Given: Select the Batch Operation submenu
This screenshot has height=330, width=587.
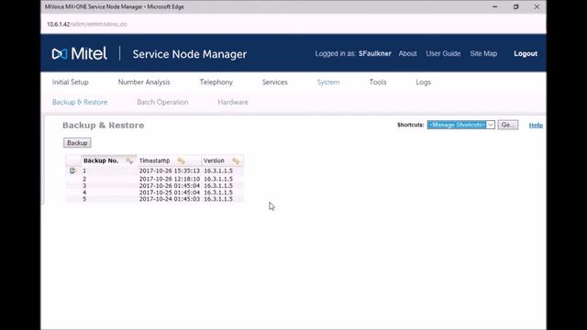Looking at the screenshot, I should [162, 102].
